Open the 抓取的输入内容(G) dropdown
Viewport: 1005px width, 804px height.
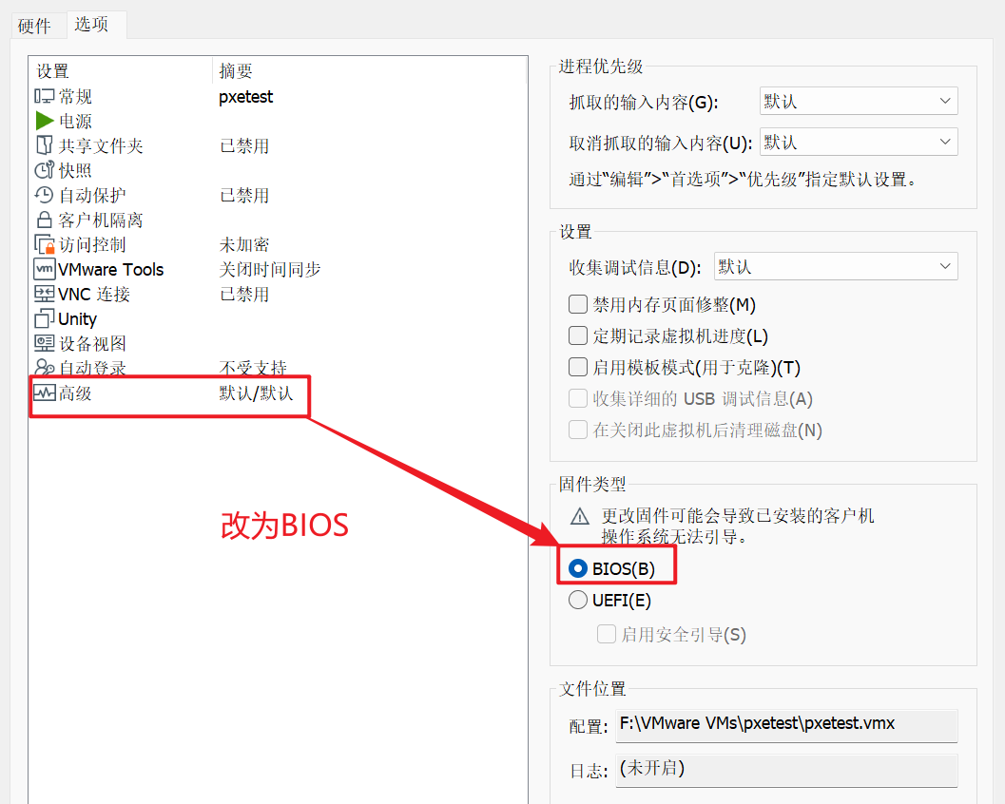coord(859,102)
